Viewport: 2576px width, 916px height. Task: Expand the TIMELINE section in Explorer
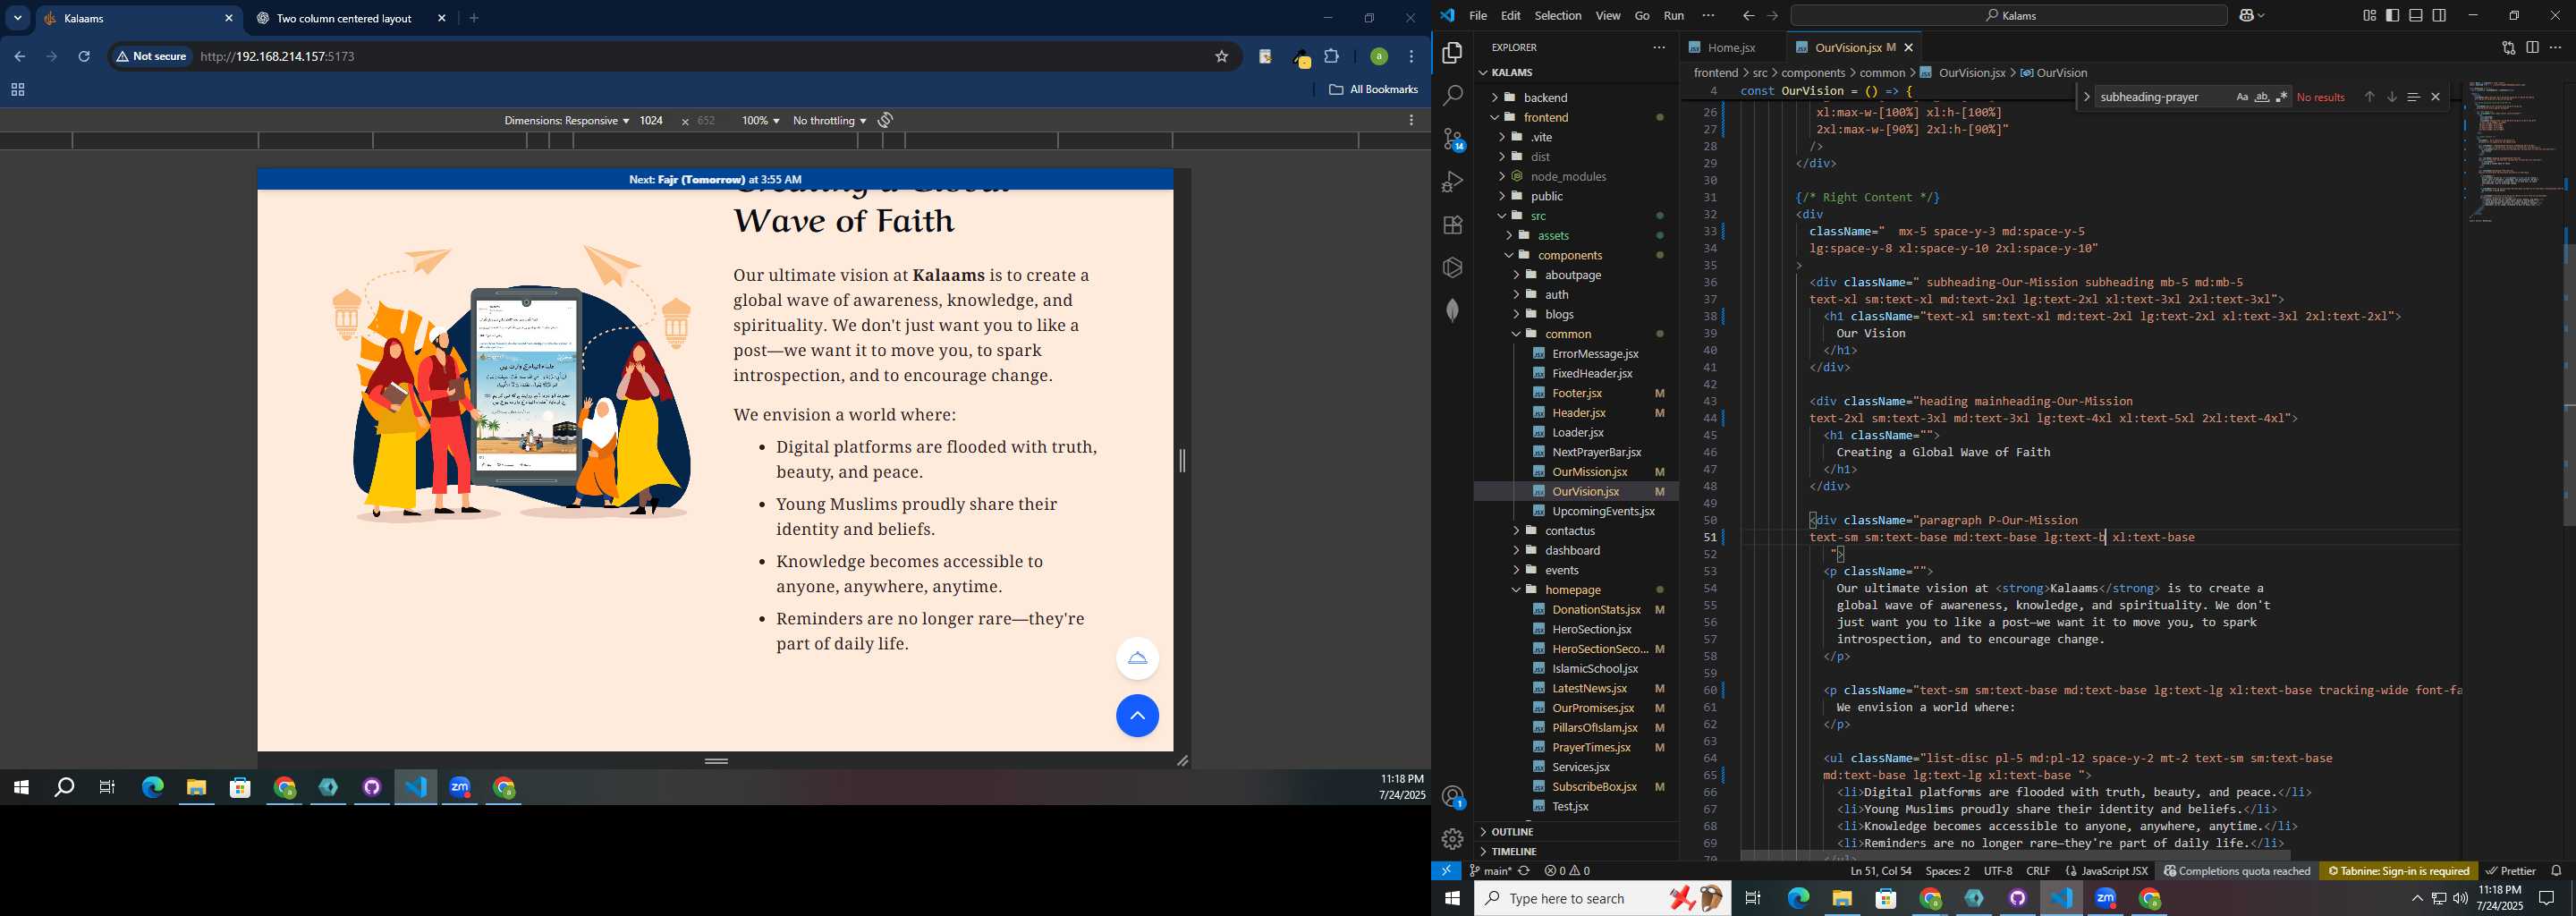(1513, 852)
